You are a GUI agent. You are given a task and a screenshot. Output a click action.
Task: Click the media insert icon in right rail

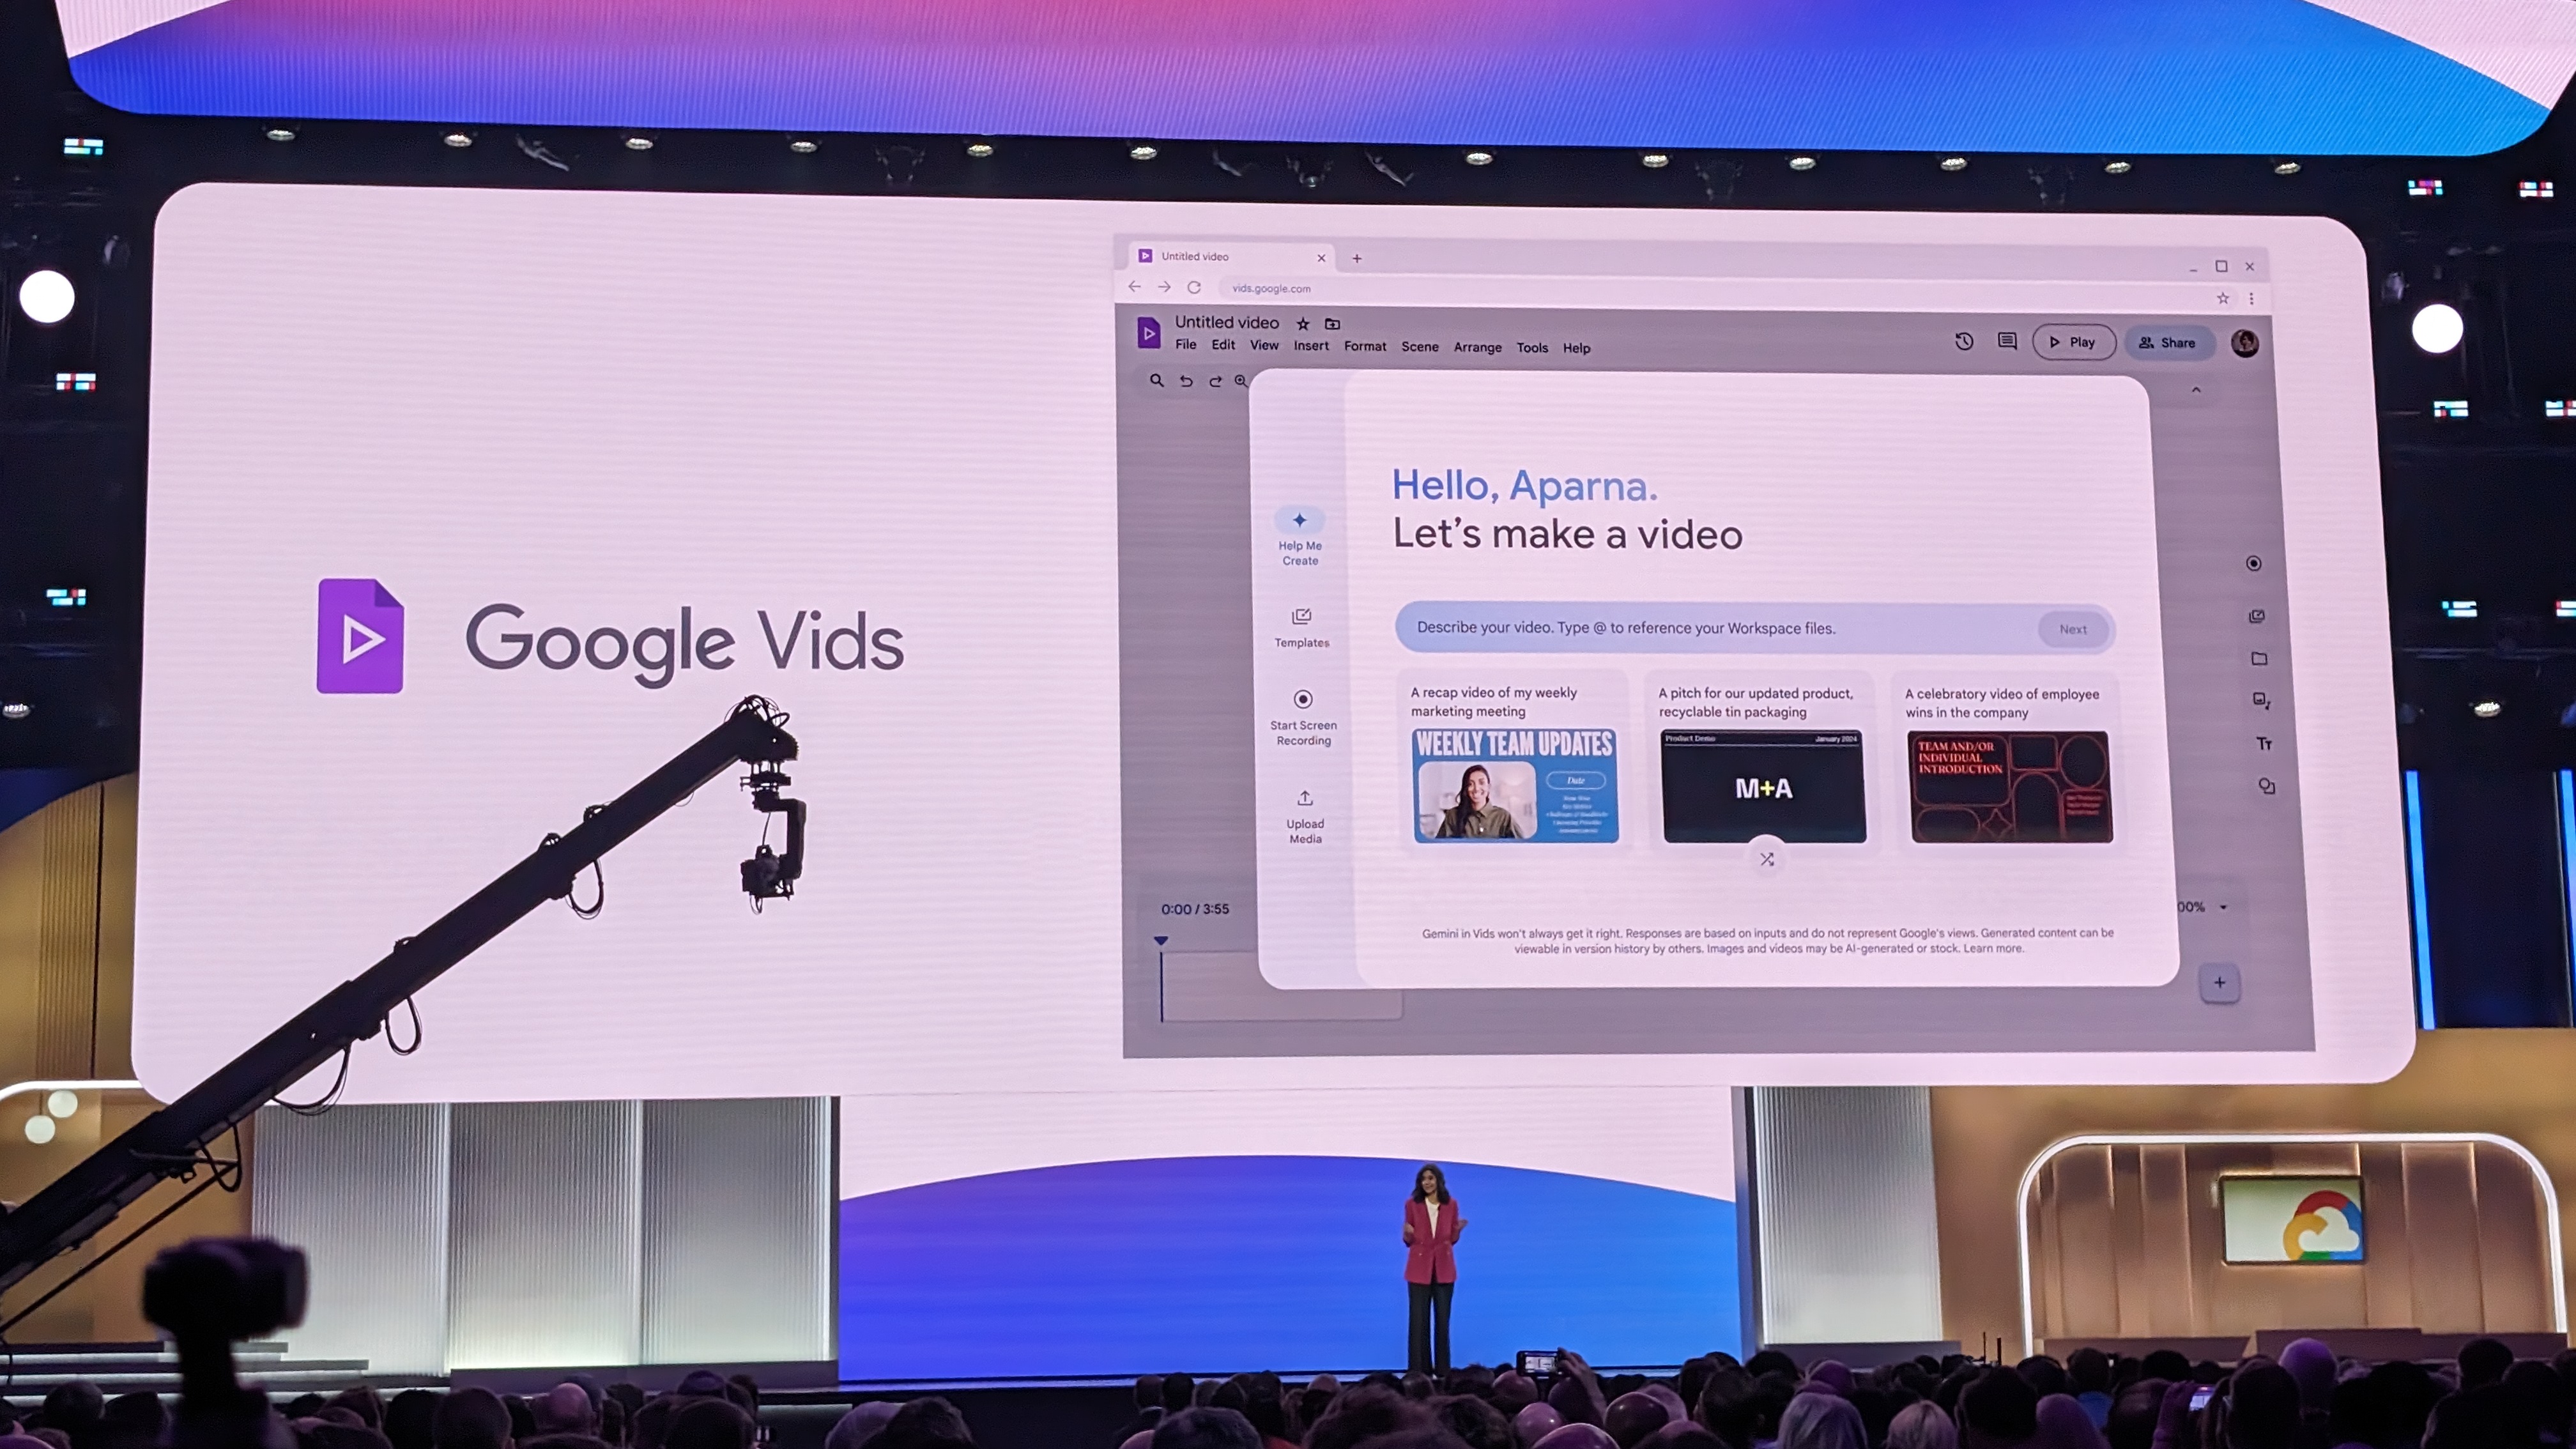pyautogui.click(x=2261, y=700)
